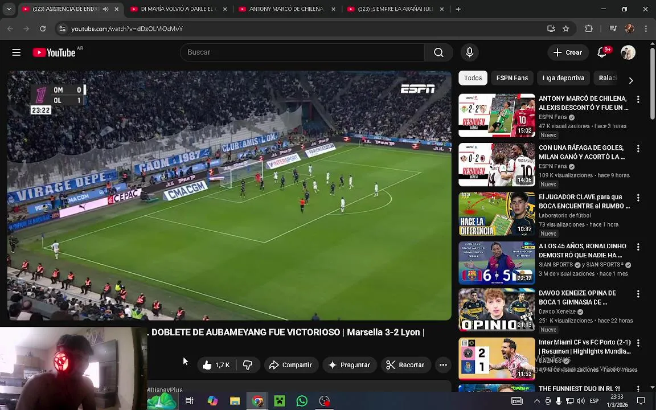The height and width of the screenshot is (410, 656).
Task: Open options for Ronaldinho 45 años video
Action: 638,247
